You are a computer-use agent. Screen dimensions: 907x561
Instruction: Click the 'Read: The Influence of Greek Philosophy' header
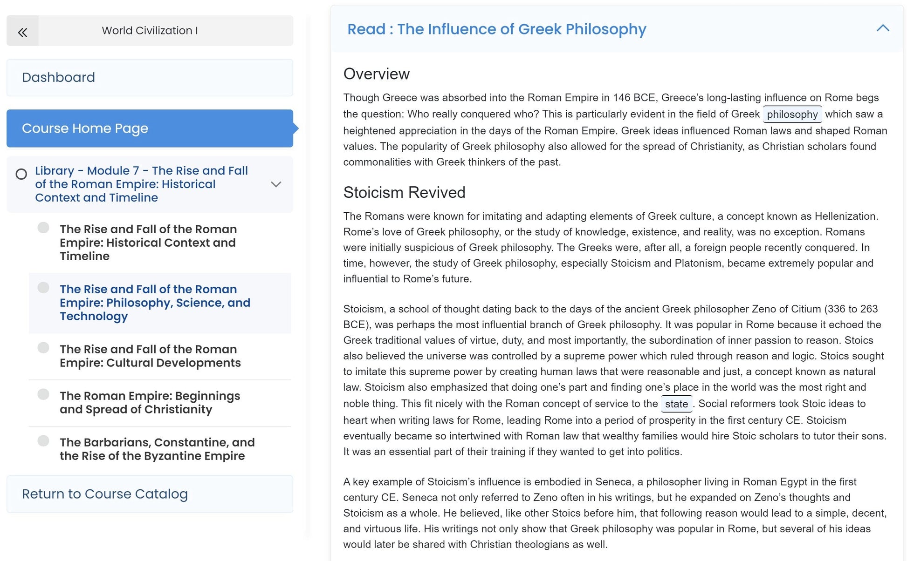coord(496,29)
